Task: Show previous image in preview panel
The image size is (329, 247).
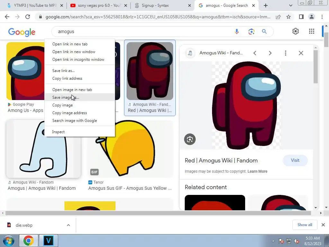Action: (255, 53)
